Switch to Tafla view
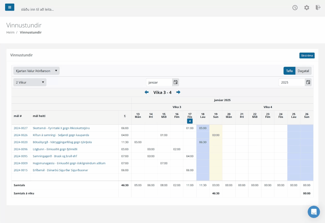Screen dimensions: 325x223 point(289,71)
